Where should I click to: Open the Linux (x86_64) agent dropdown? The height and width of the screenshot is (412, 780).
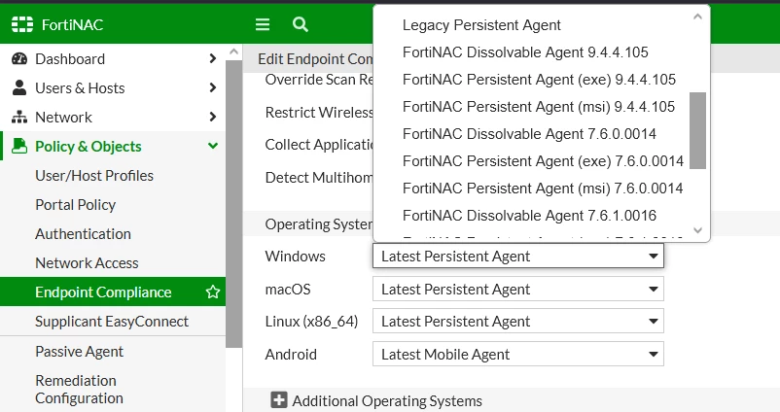coord(517,321)
